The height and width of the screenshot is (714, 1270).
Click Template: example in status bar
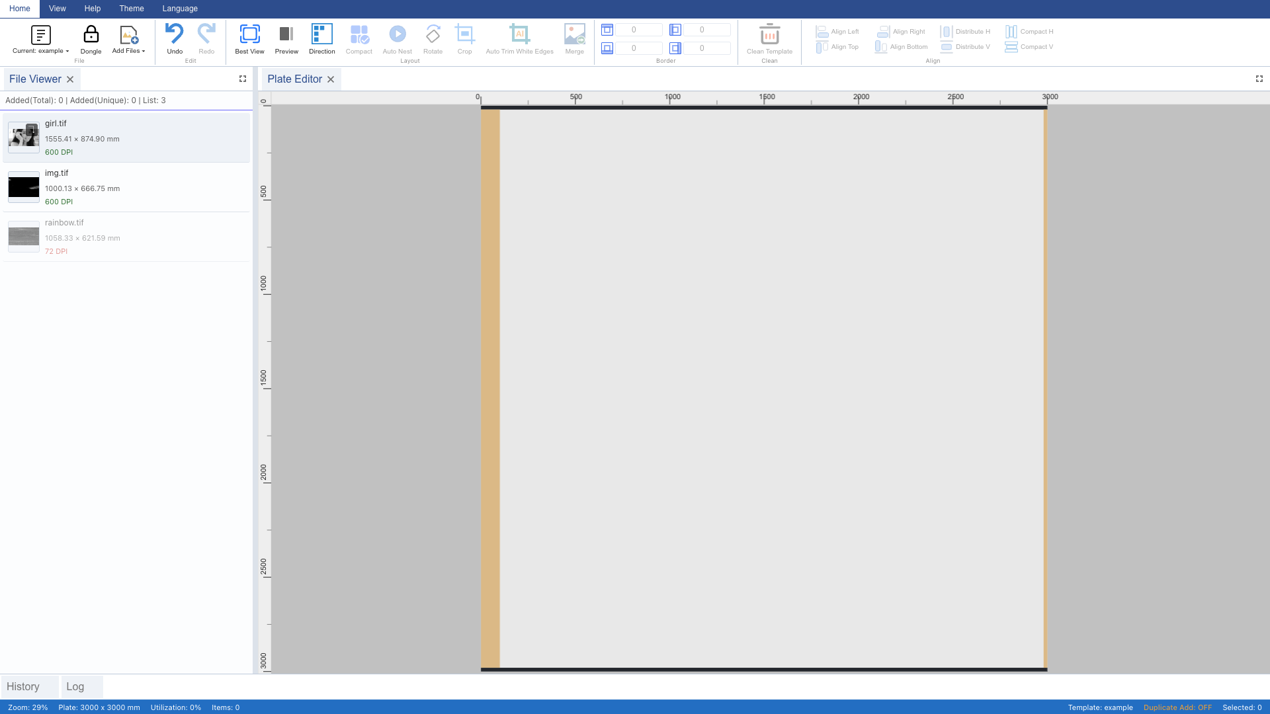1100,707
